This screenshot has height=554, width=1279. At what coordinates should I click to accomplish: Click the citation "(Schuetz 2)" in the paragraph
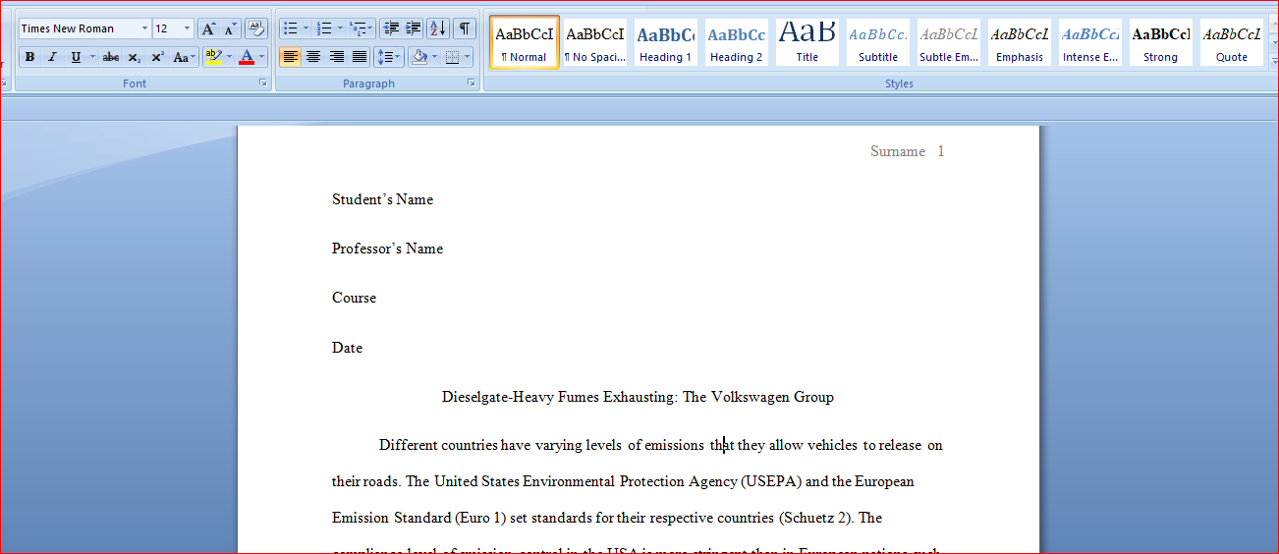coord(816,518)
